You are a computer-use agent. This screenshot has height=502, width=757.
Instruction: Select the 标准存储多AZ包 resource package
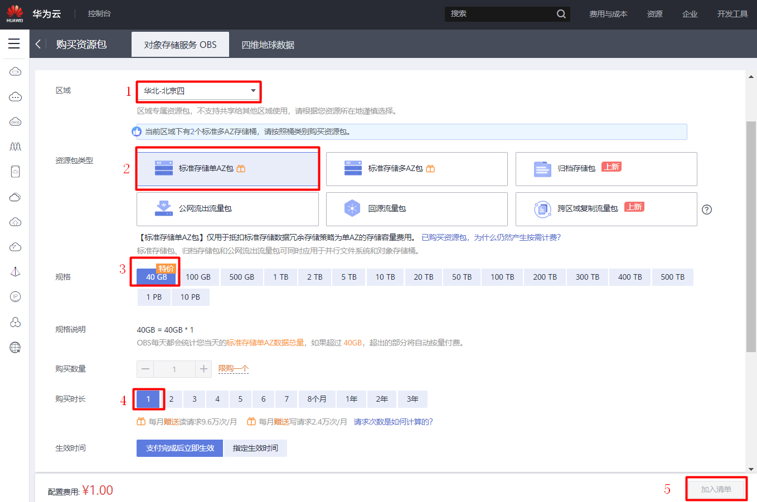[x=417, y=169]
